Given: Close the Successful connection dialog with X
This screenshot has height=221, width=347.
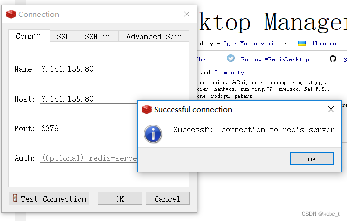Looking at the screenshot, I should (331, 109).
